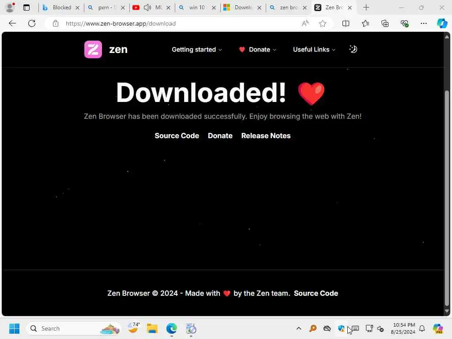Open the OneDrive cloud tray icon
The height and width of the screenshot is (339, 452).
click(x=327, y=328)
